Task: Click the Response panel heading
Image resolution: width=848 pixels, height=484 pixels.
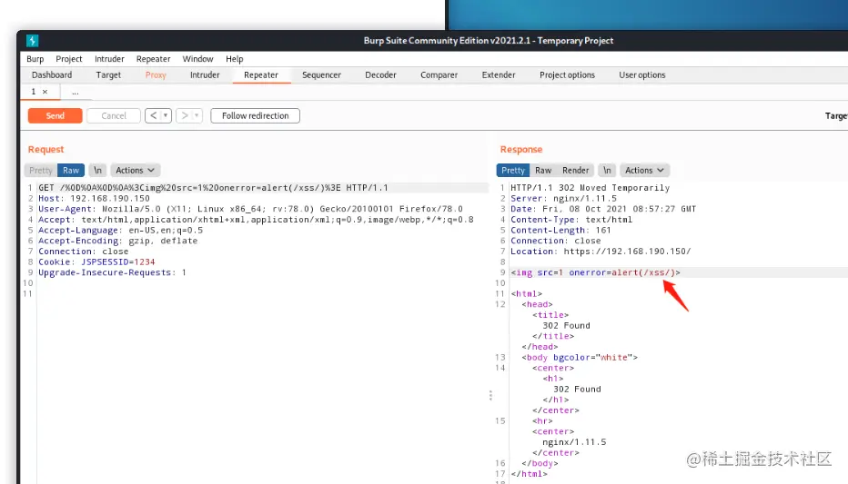Action: point(520,150)
